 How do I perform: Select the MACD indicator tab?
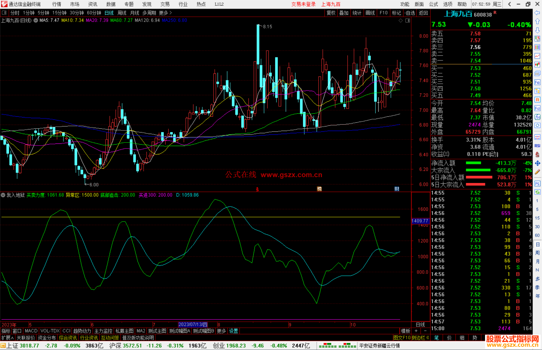[x=31, y=331]
